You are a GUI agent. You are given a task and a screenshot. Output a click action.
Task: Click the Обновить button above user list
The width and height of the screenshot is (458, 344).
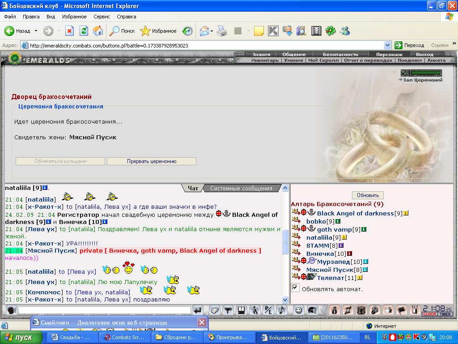368,195
